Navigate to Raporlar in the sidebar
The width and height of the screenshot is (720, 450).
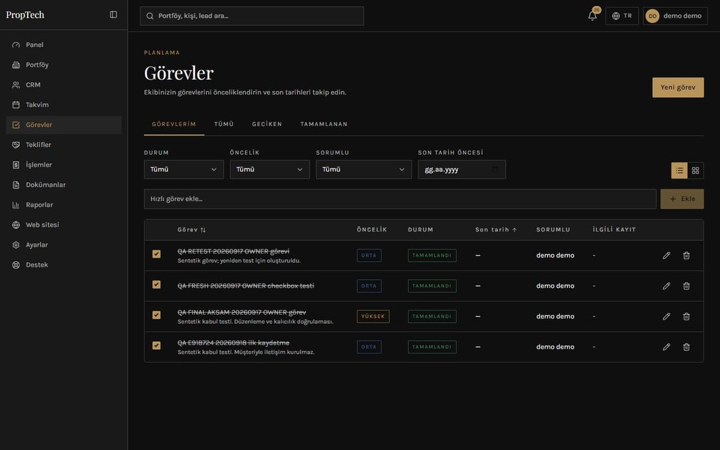(64, 205)
